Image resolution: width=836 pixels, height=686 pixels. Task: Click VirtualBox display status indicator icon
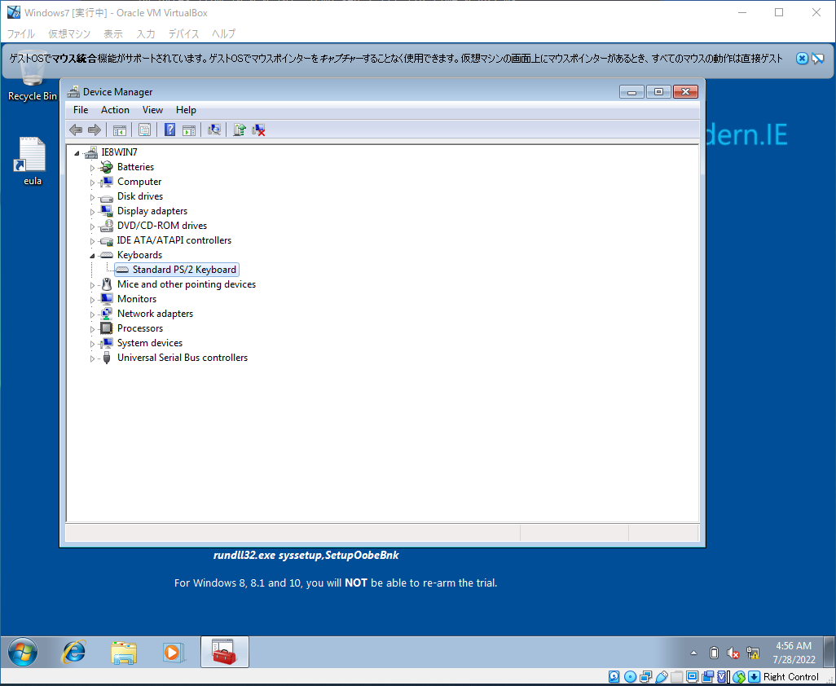(692, 677)
